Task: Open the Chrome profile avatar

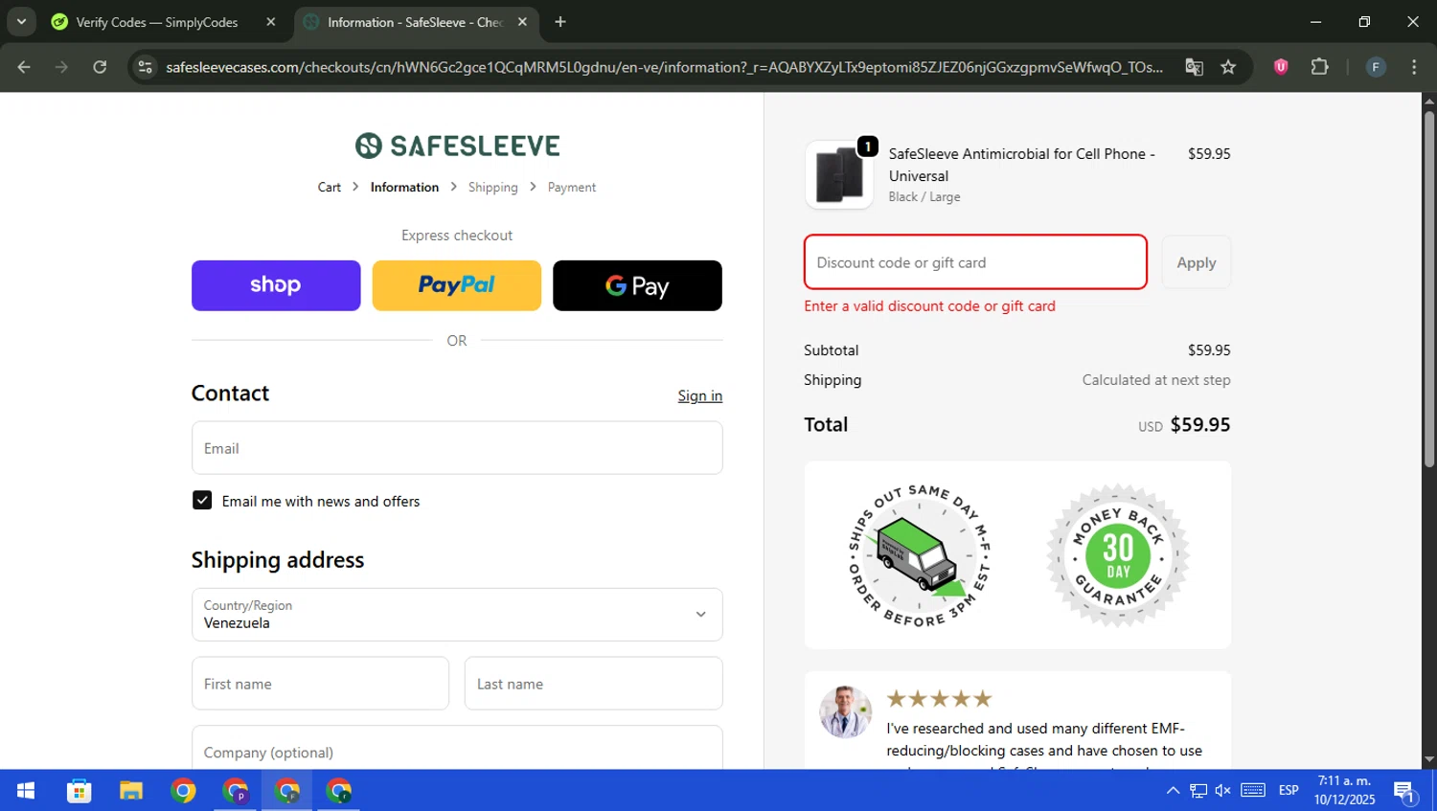Action: click(x=1376, y=67)
